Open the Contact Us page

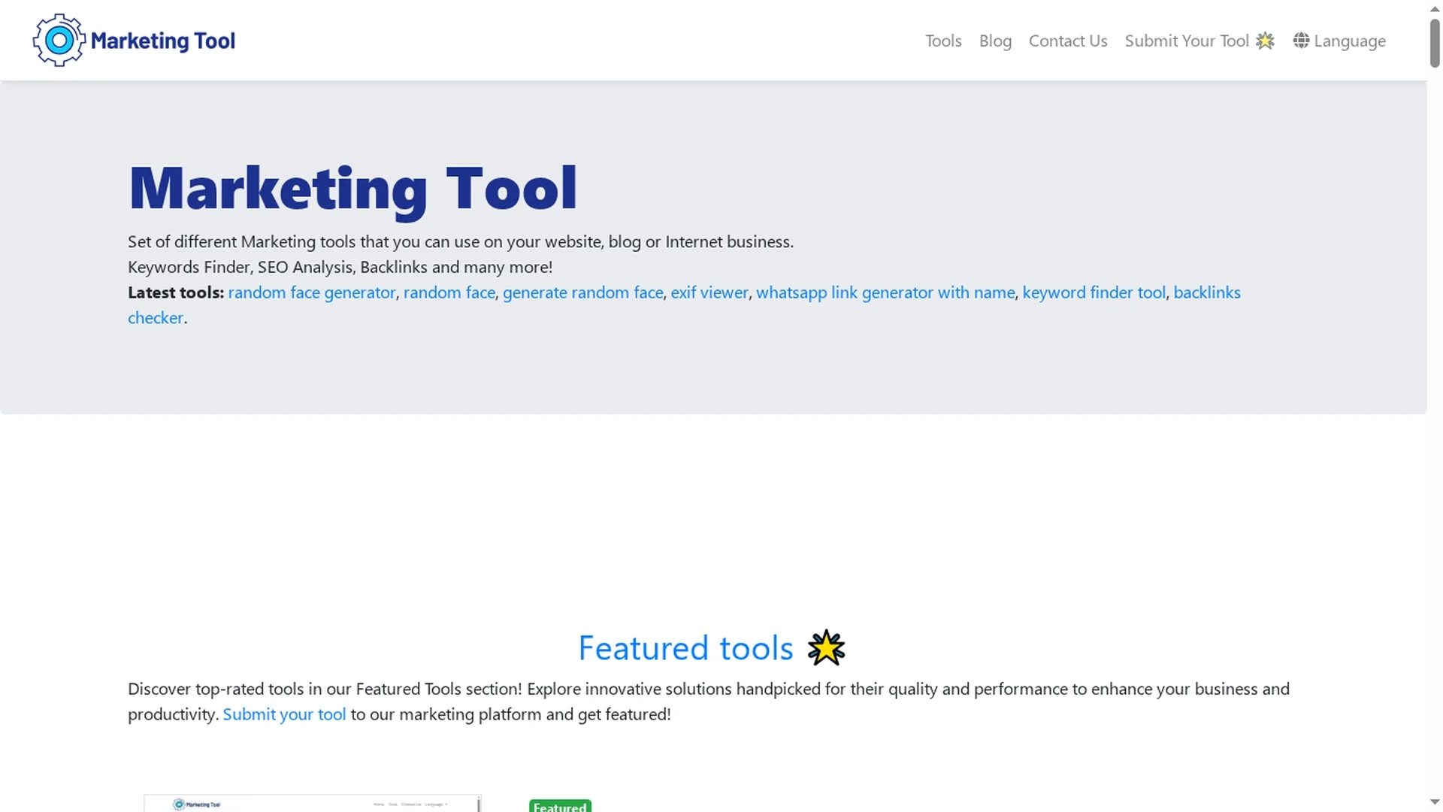[1068, 41]
